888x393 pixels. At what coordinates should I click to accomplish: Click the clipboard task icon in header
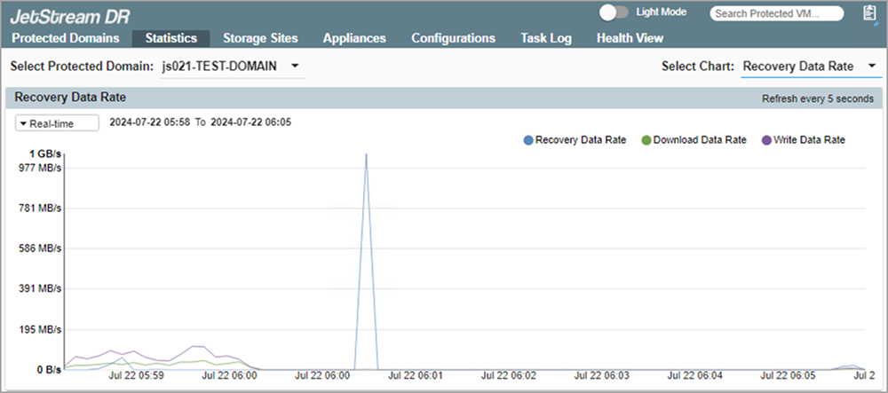869,12
